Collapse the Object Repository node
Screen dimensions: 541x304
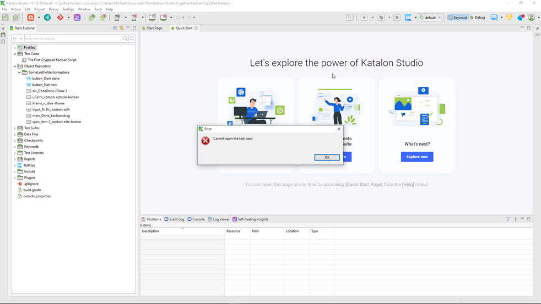[15, 66]
